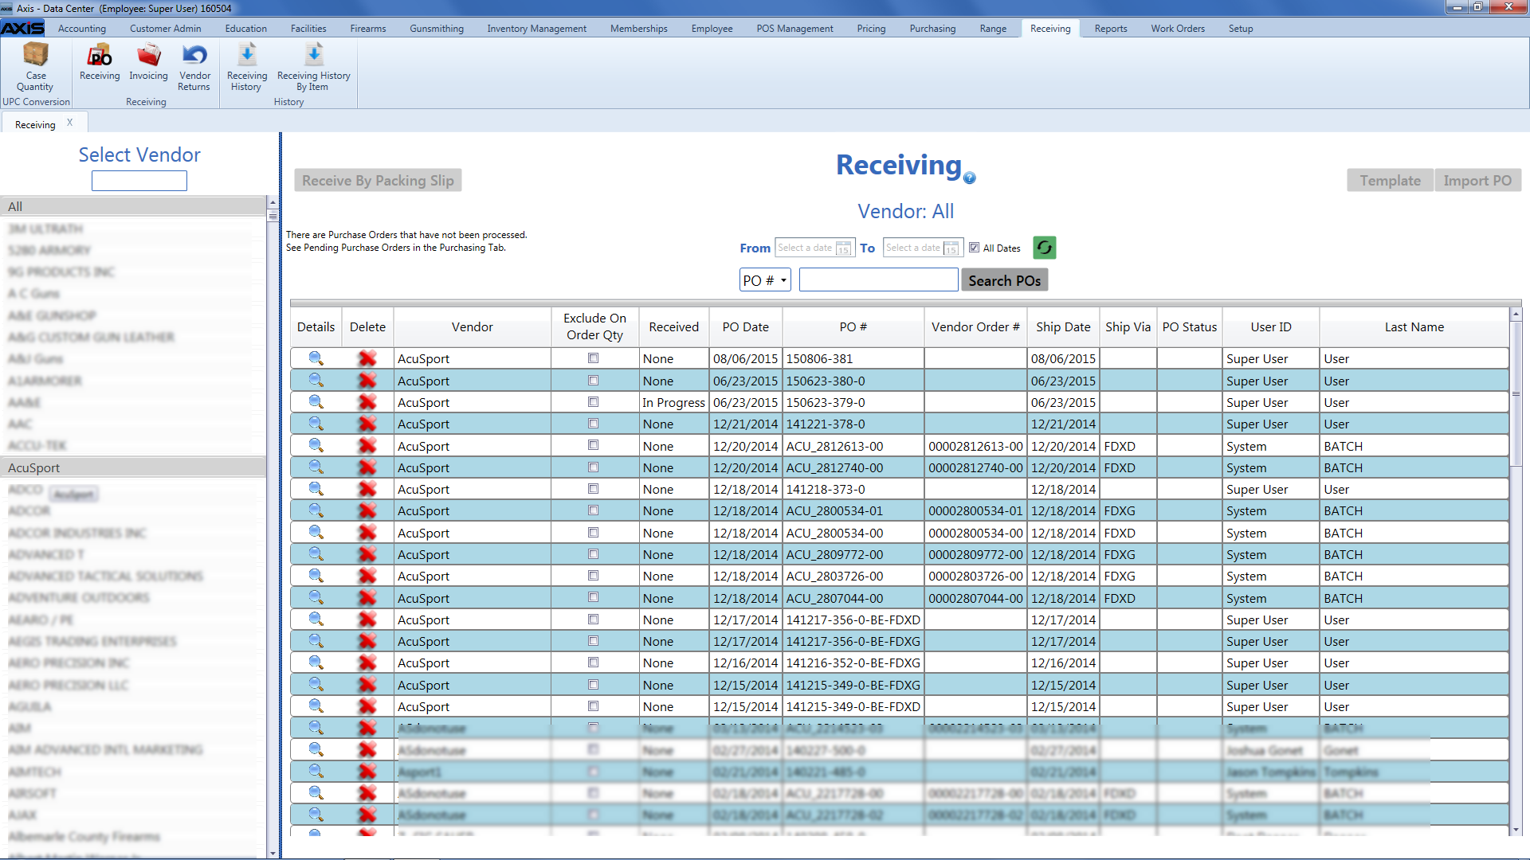Sort grid by Ship Date column header
The height and width of the screenshot is (860, 1530).
coord(1063,327)
